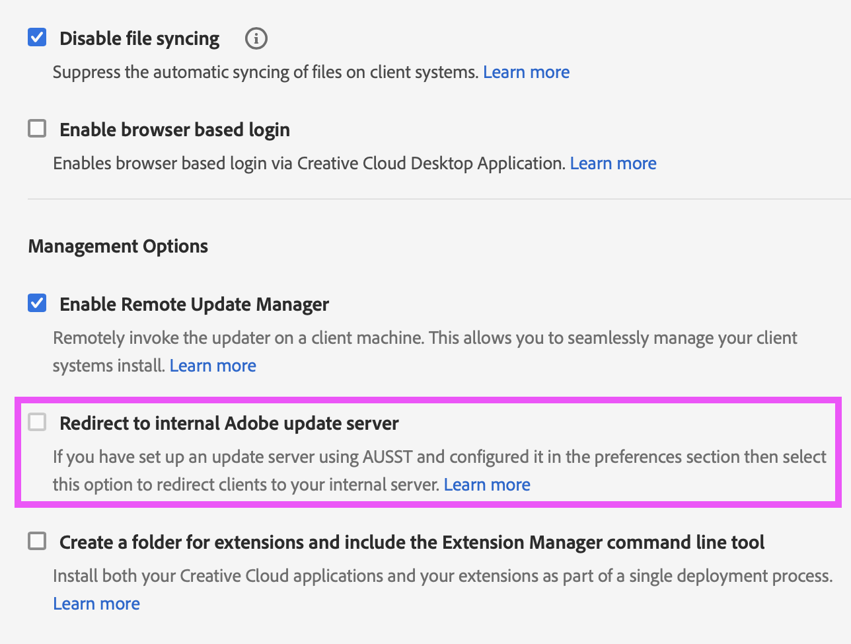Tick the Enable browser based login checkbox
Viewport: 851px width, 644px height.
click(x=37, y=128)
